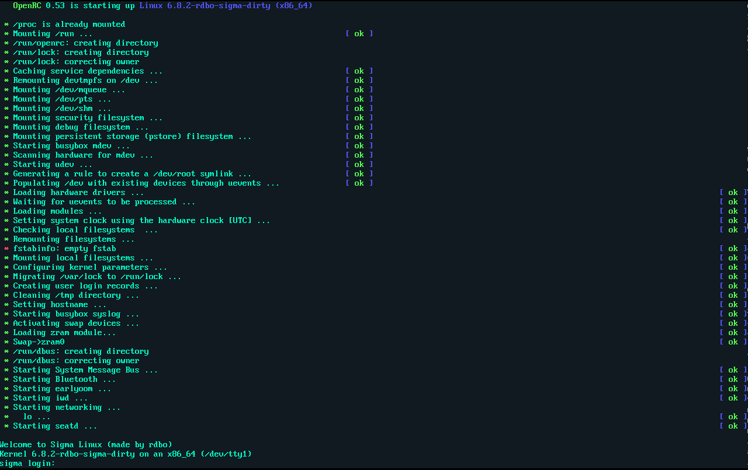Click 'Loading modules ...' line

[57, 211]
